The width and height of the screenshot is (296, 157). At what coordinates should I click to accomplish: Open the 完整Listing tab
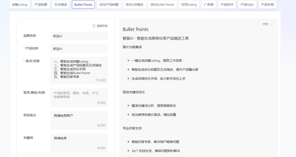(x=19, y=5)
